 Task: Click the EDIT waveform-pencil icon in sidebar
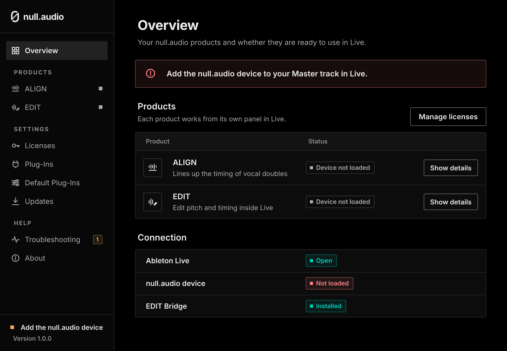point(16,107)
